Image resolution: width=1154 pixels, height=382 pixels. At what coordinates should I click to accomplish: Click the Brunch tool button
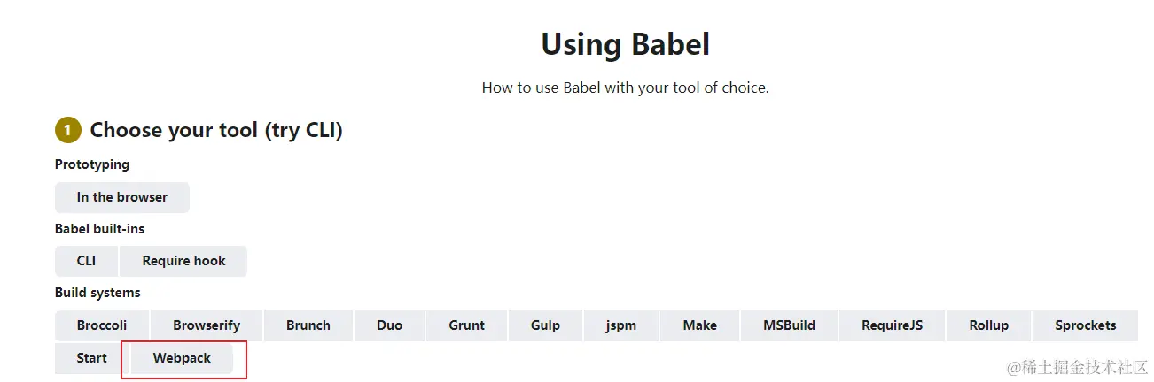308,325
